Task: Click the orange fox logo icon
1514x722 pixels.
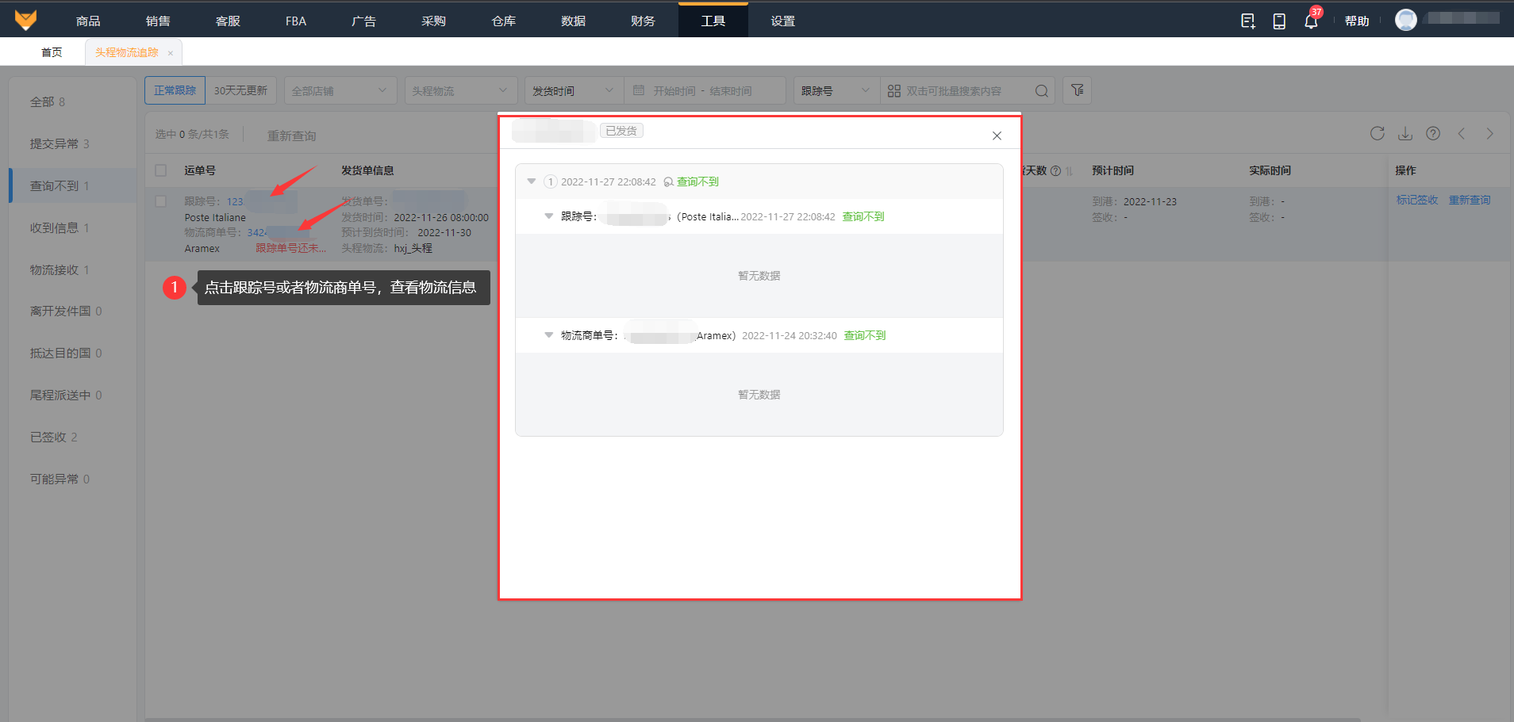Action: pos(25,20)
